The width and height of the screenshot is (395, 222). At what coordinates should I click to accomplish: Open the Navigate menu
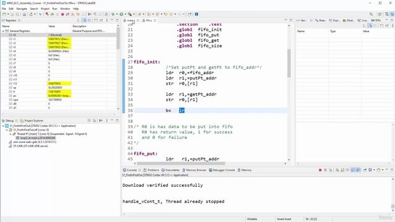22,9
